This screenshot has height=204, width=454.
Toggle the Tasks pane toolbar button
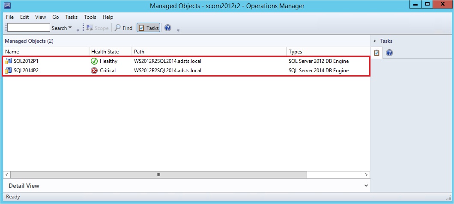pyautogui.click(x=149, y=28)
